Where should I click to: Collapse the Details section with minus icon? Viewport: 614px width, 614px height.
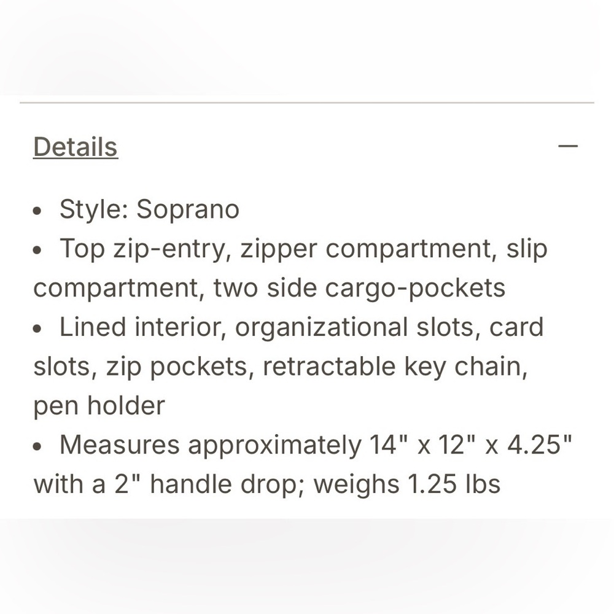[x=569, y=147]
